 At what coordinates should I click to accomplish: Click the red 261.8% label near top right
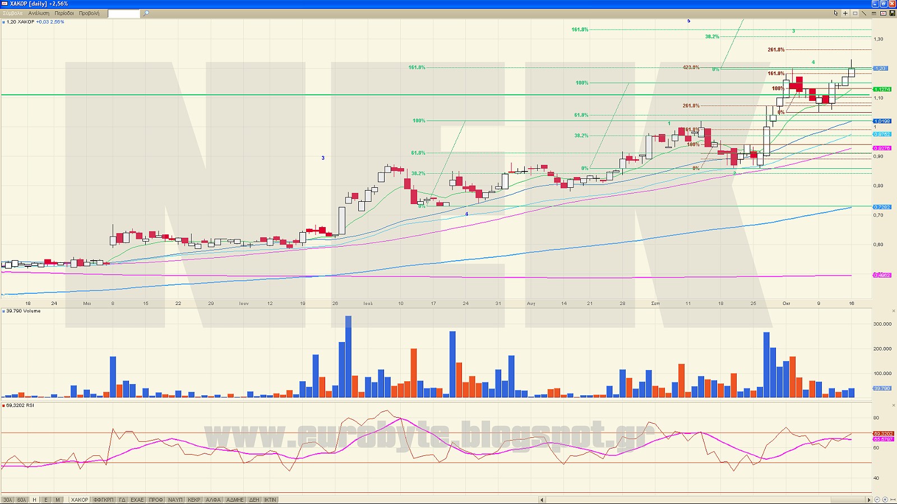click(776, 49)
